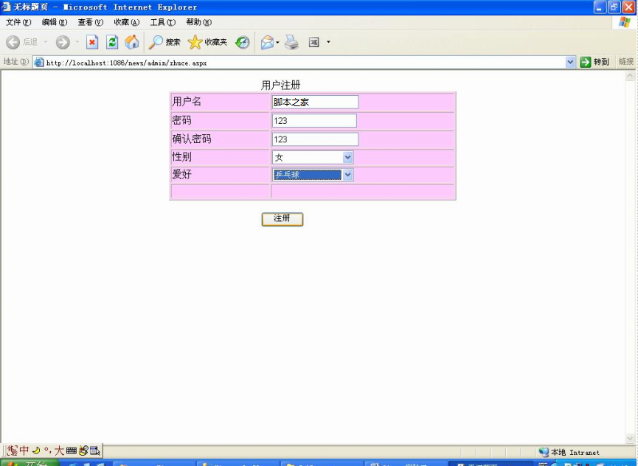Open the Forward button history dropdown arrow

[77, 42]
